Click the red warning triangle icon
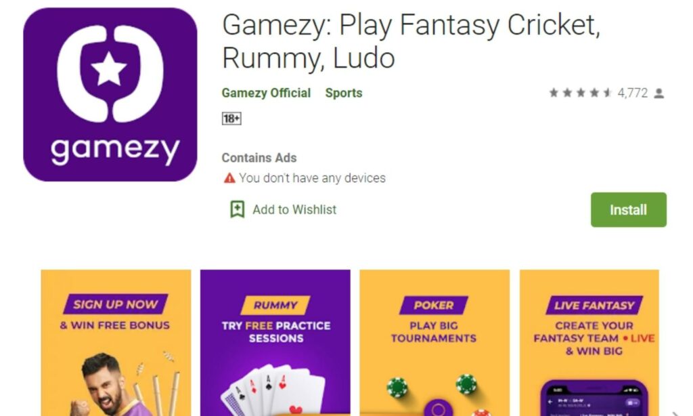Viewport: 693px width, 416px height. 229,178
